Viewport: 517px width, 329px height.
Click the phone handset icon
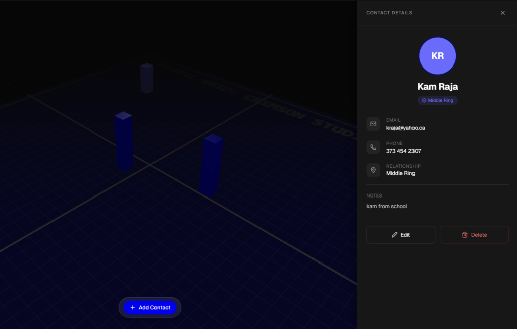pos(373,147)
